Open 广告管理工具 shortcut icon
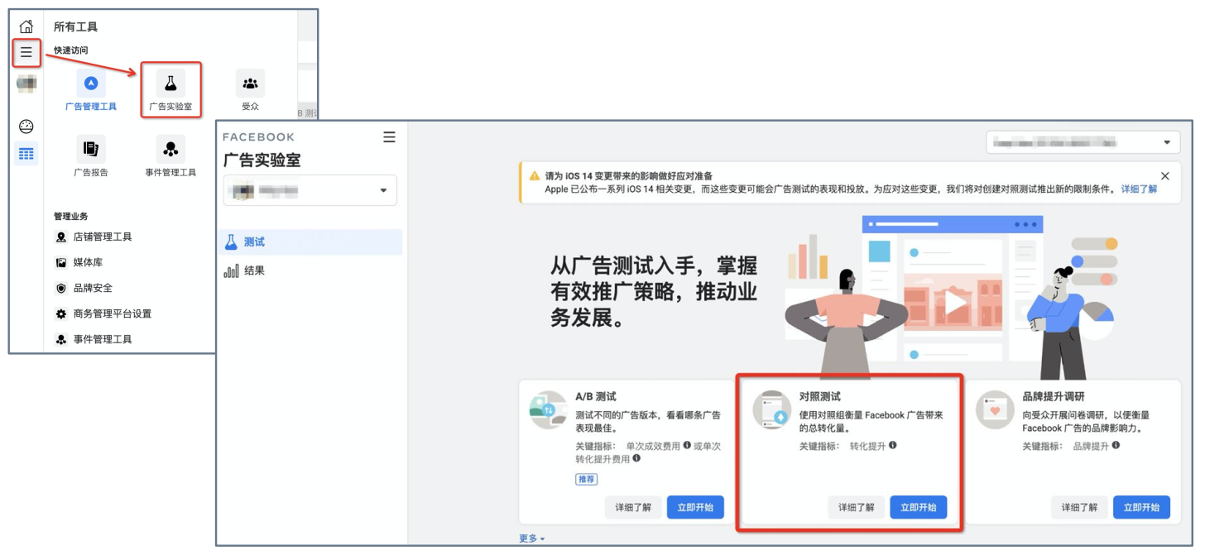The image size is (1205, 555). [x=91, y=84]
